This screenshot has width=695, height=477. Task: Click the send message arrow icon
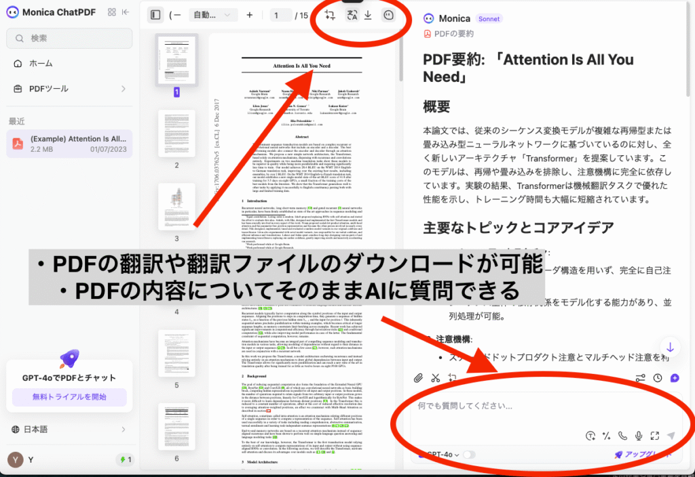point(671,436)
